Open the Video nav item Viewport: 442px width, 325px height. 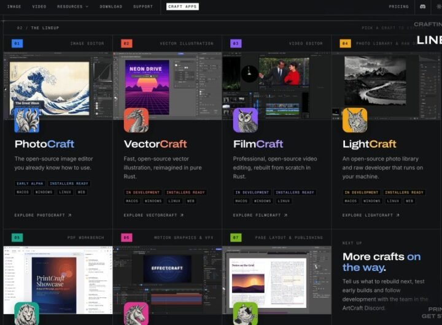[39, 7]
